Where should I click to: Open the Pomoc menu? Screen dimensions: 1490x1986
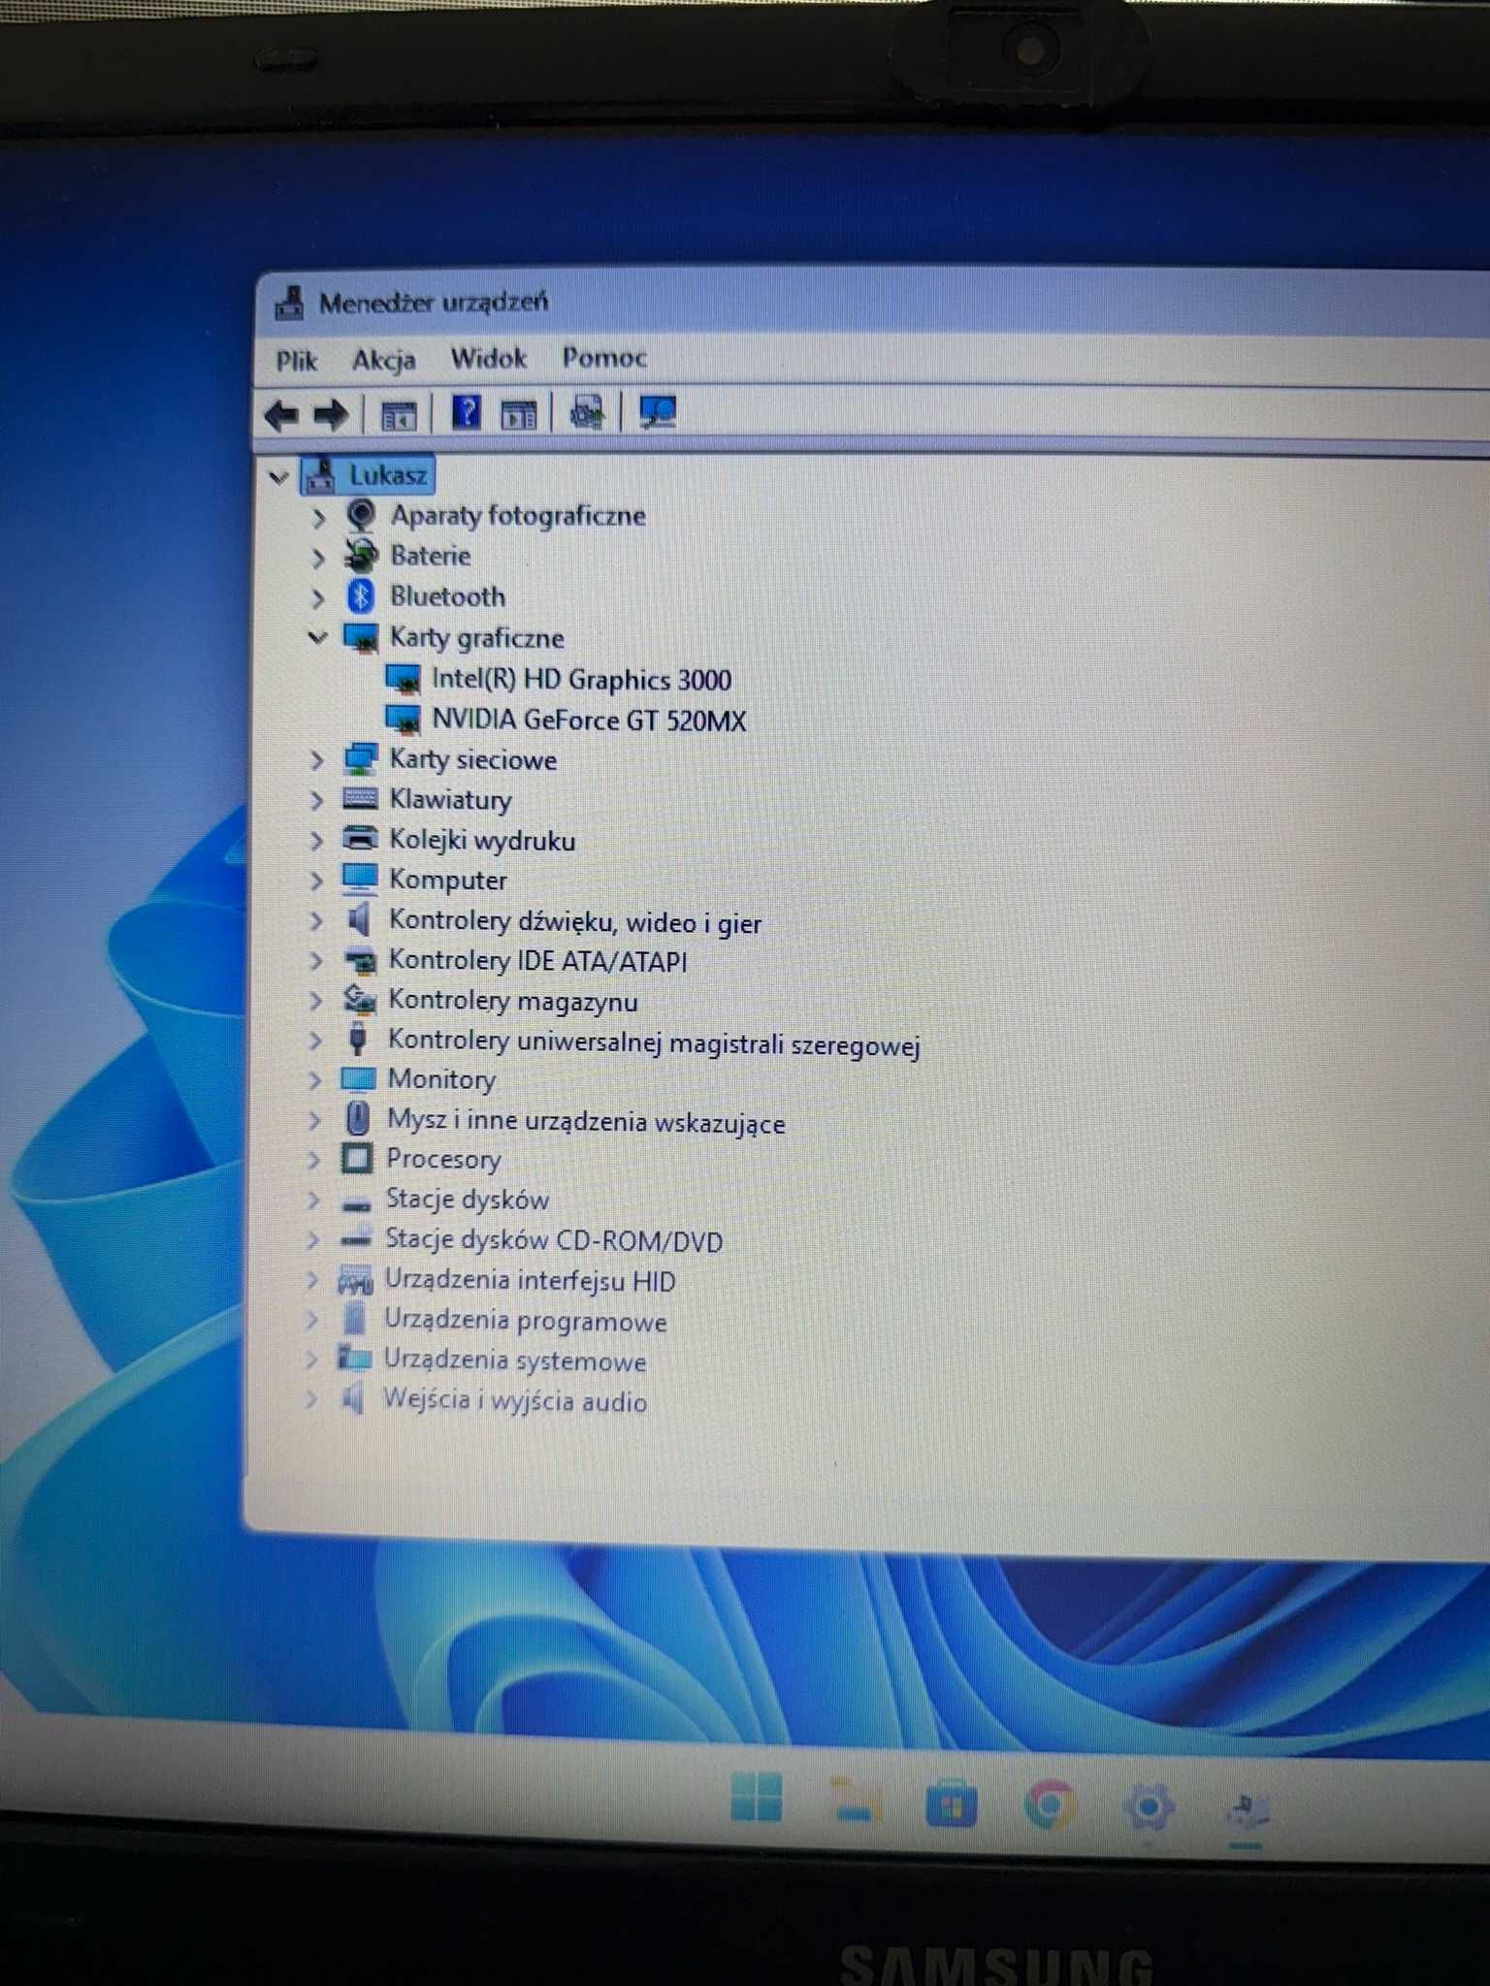[x=604, y=358]
